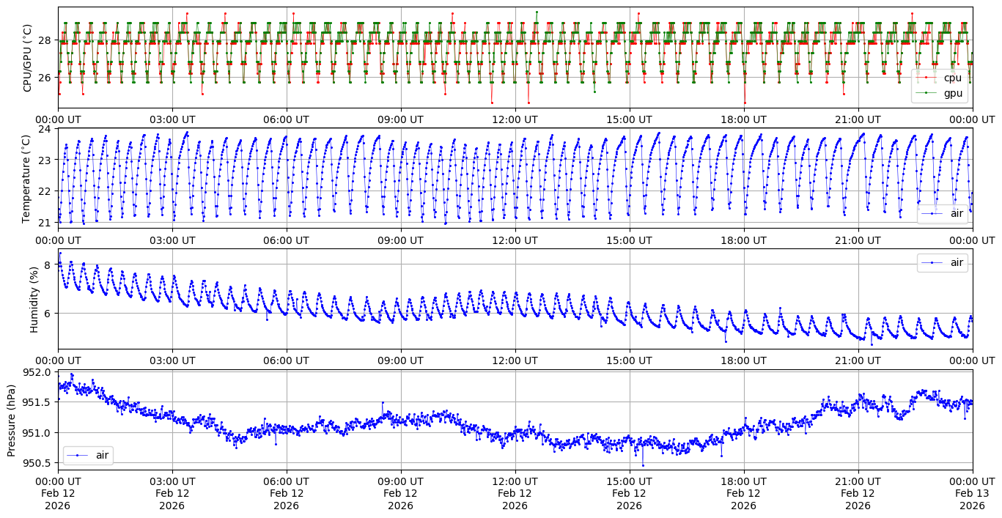1002x518 pixels.
Task: Click 09:00 UT Feb 12 tick under Pressure plot
Action: [x=400, y=493]
